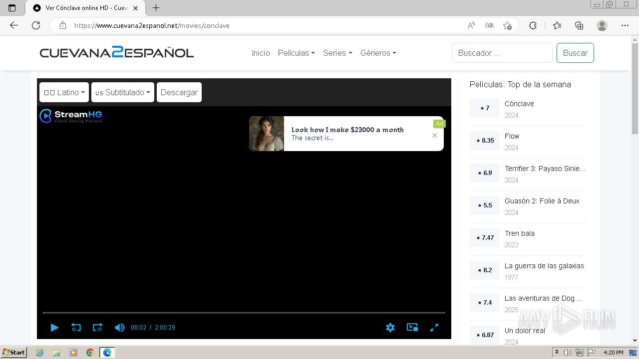The image size is (639, 359).
Task: Open browser Collections
Action: [x=579, y=25]
